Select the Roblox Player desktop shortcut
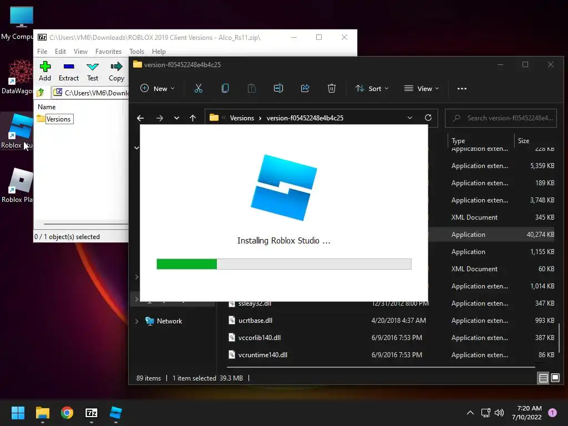The height and width of the screenshot is (426, 568). (x=17, y=185)
